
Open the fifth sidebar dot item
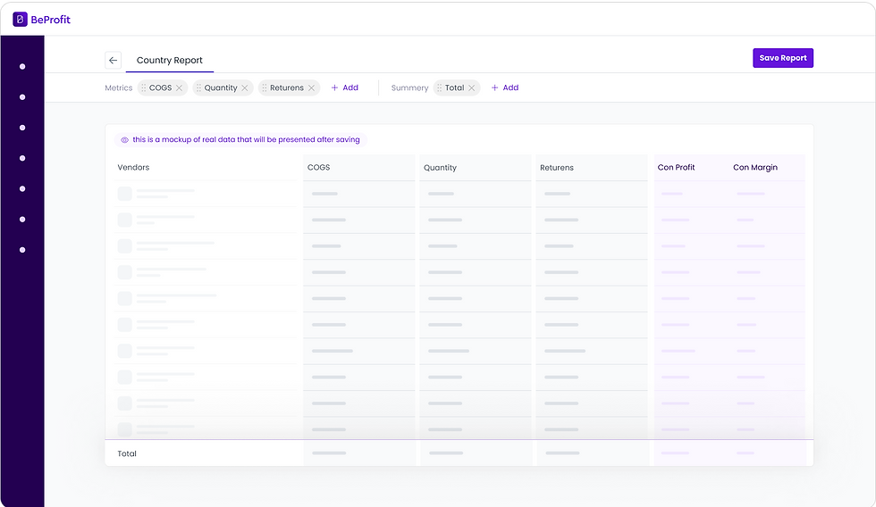pyautogui.click(x=22, y=188)
